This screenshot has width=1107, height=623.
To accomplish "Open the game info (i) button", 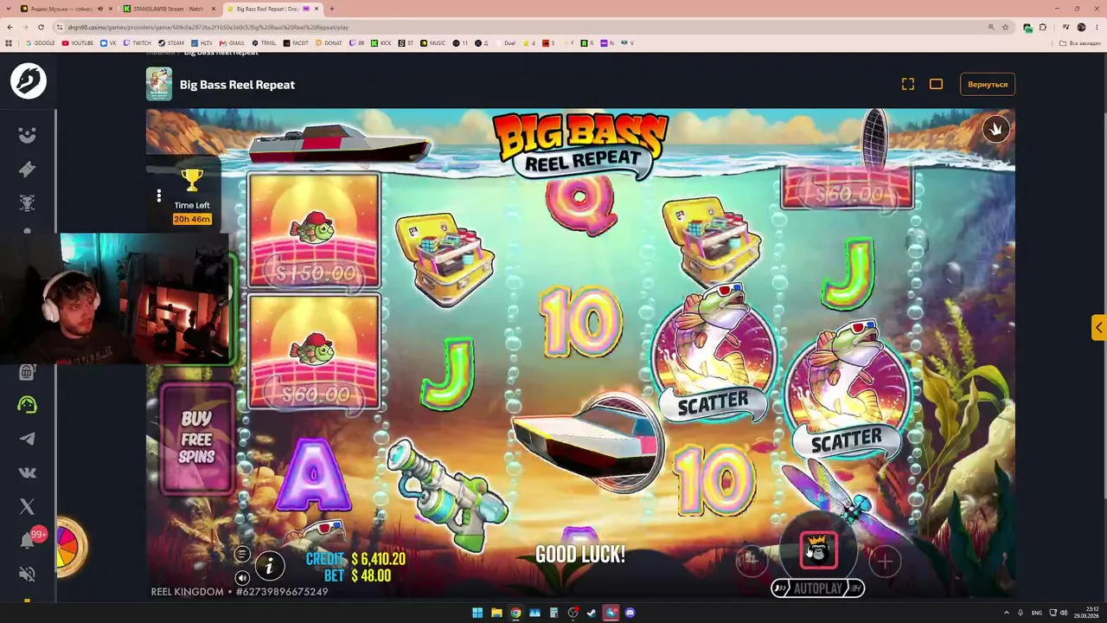I will click(x=269, y=566).
